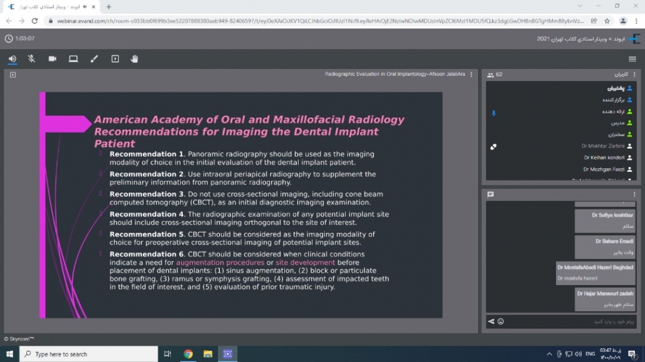The width and height of the screenshot is (645, 362).
Task: Click the کاربران users panel label
Action: 621,74
